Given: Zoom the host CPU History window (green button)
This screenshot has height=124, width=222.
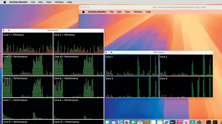Looking at the screenshot, I should 9,30.
